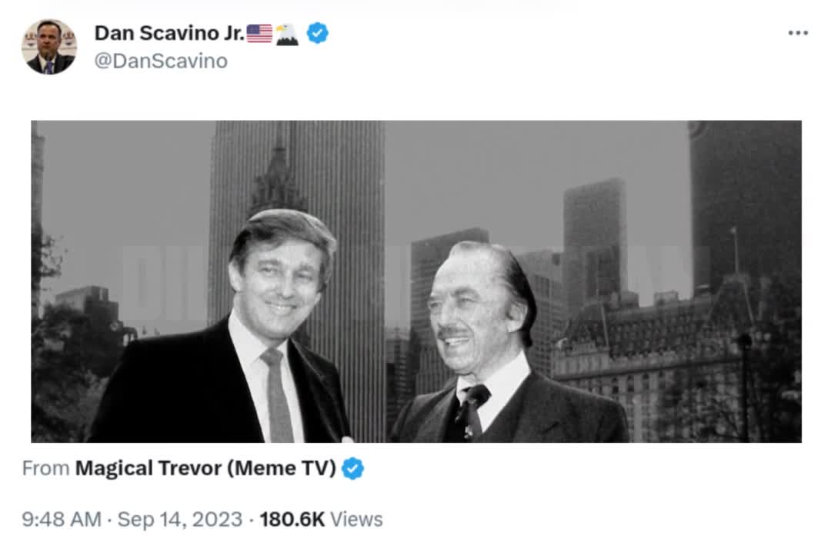This screenshot has width=831, height=552.
Task: Click the "From" label under the media
Action: coord(45,468)
